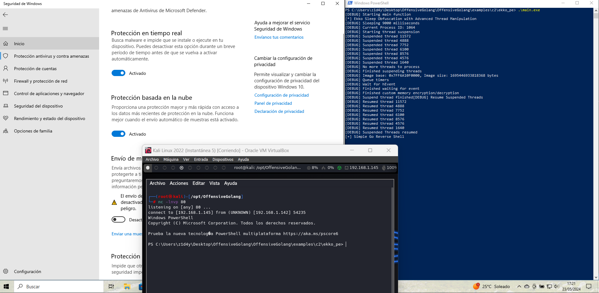The image size is (599, 293).
Task: Open Task View on the taskbar
Action: click(111, 286)
